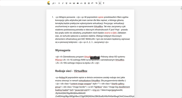
Task: Create an unordered bullet list
Action: [85, 3]
